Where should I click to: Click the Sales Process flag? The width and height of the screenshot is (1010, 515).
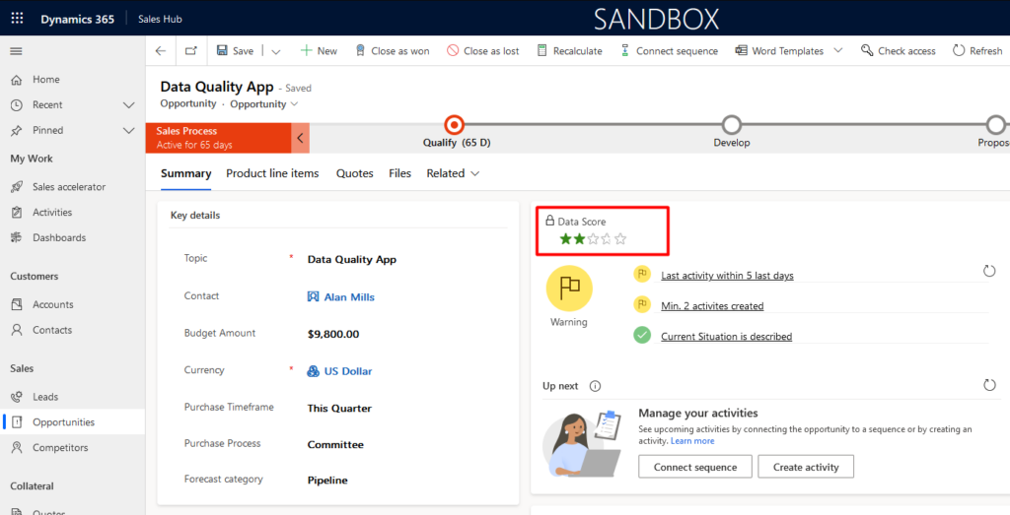click(x=218, y=138)
